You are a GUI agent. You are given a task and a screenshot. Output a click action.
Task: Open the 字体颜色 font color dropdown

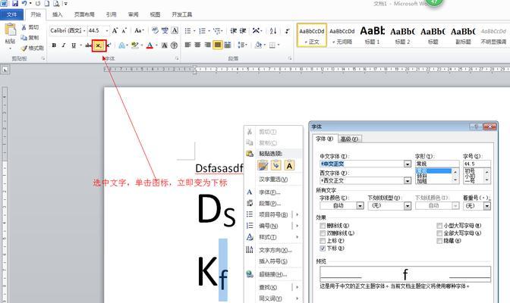click(360, 205)
